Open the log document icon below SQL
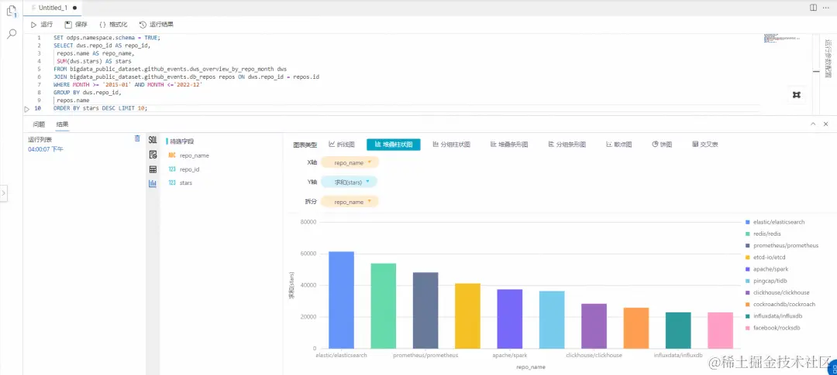 point(153,155)
